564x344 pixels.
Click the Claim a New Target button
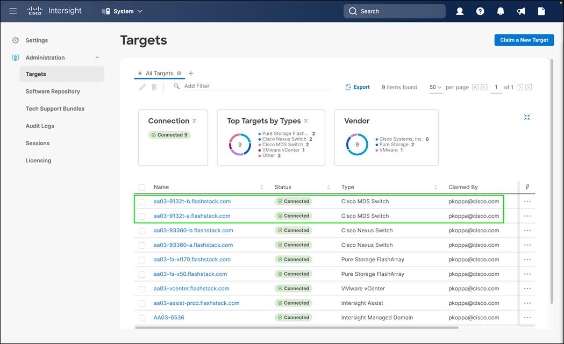pyautogui.click(x=524, y=40)
